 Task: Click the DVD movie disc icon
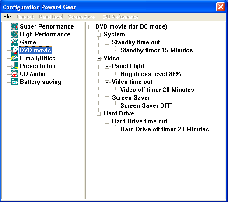[x=14, y=50]
